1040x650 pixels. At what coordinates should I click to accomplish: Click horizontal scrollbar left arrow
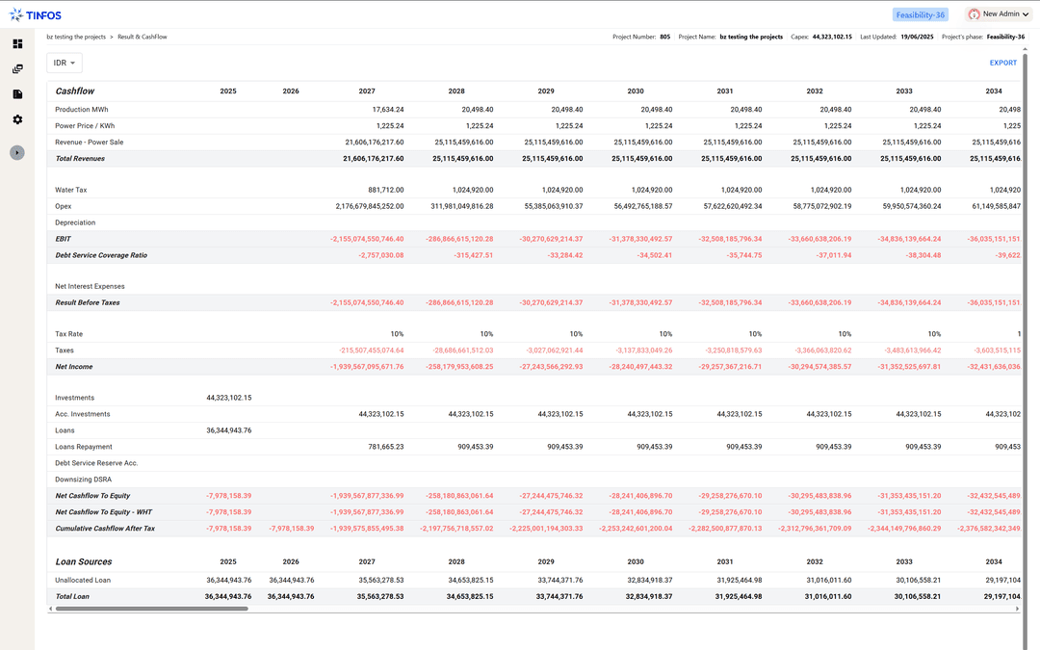tap(51, 609)
